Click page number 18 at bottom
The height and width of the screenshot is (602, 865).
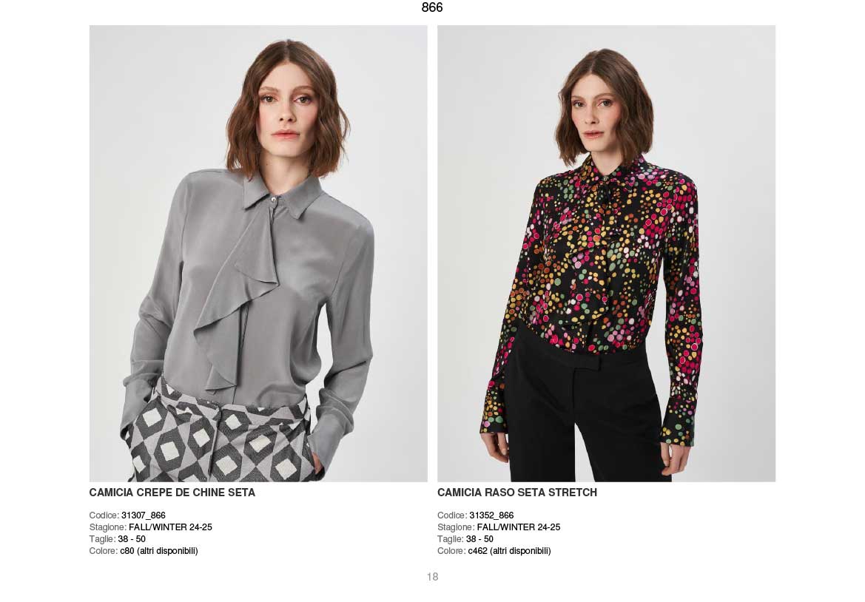coord(432,577)
